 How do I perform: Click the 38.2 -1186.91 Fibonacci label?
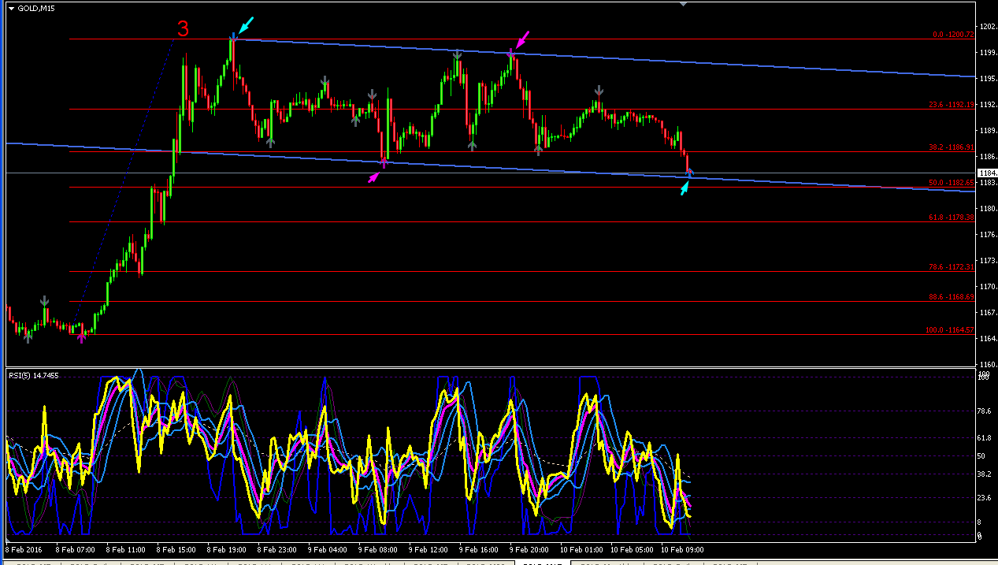pyautogui.click(x=952, y=147)
